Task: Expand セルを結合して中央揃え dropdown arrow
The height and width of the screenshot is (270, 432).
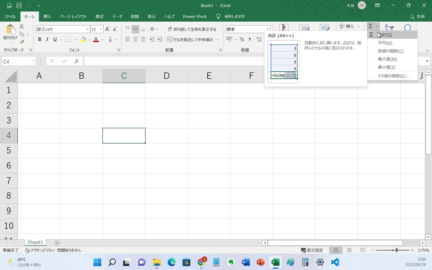Action: tap(217, 40)
